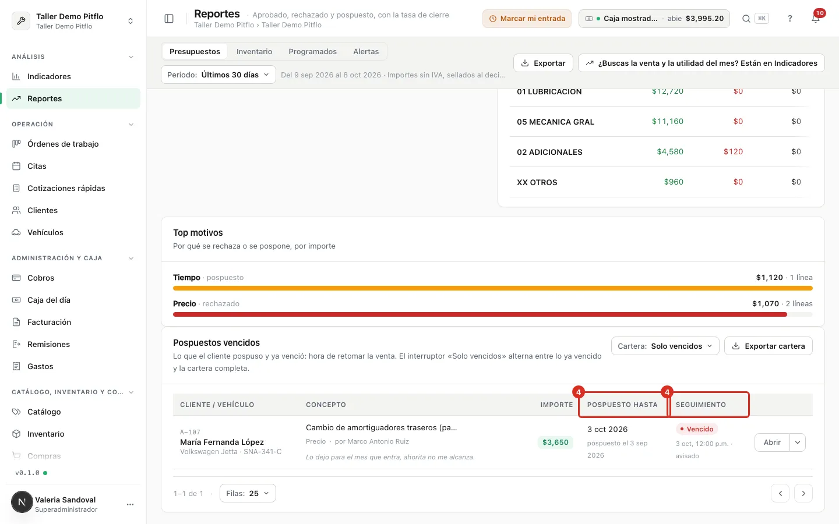Click Abrir for María Fernanda López
The width and height of the screenshot is (839, 524).
coord(772,442)
